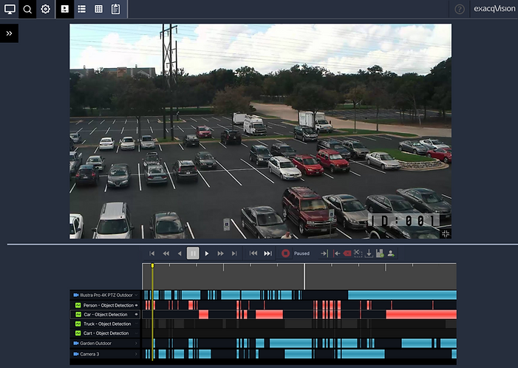Image resolution: width=518 pixels, height=368 pixels.
Task: Expand the Camera 3 row
Action: click(136, 354)
